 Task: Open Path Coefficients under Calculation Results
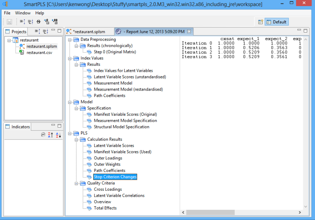[x=109, y=171]
